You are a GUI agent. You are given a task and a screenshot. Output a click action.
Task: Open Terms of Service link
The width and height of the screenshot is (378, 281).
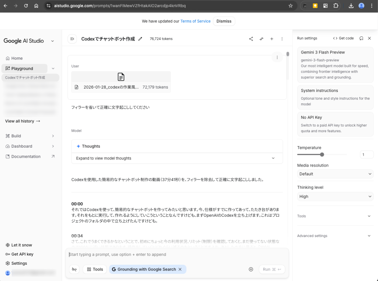pos(195,21)
